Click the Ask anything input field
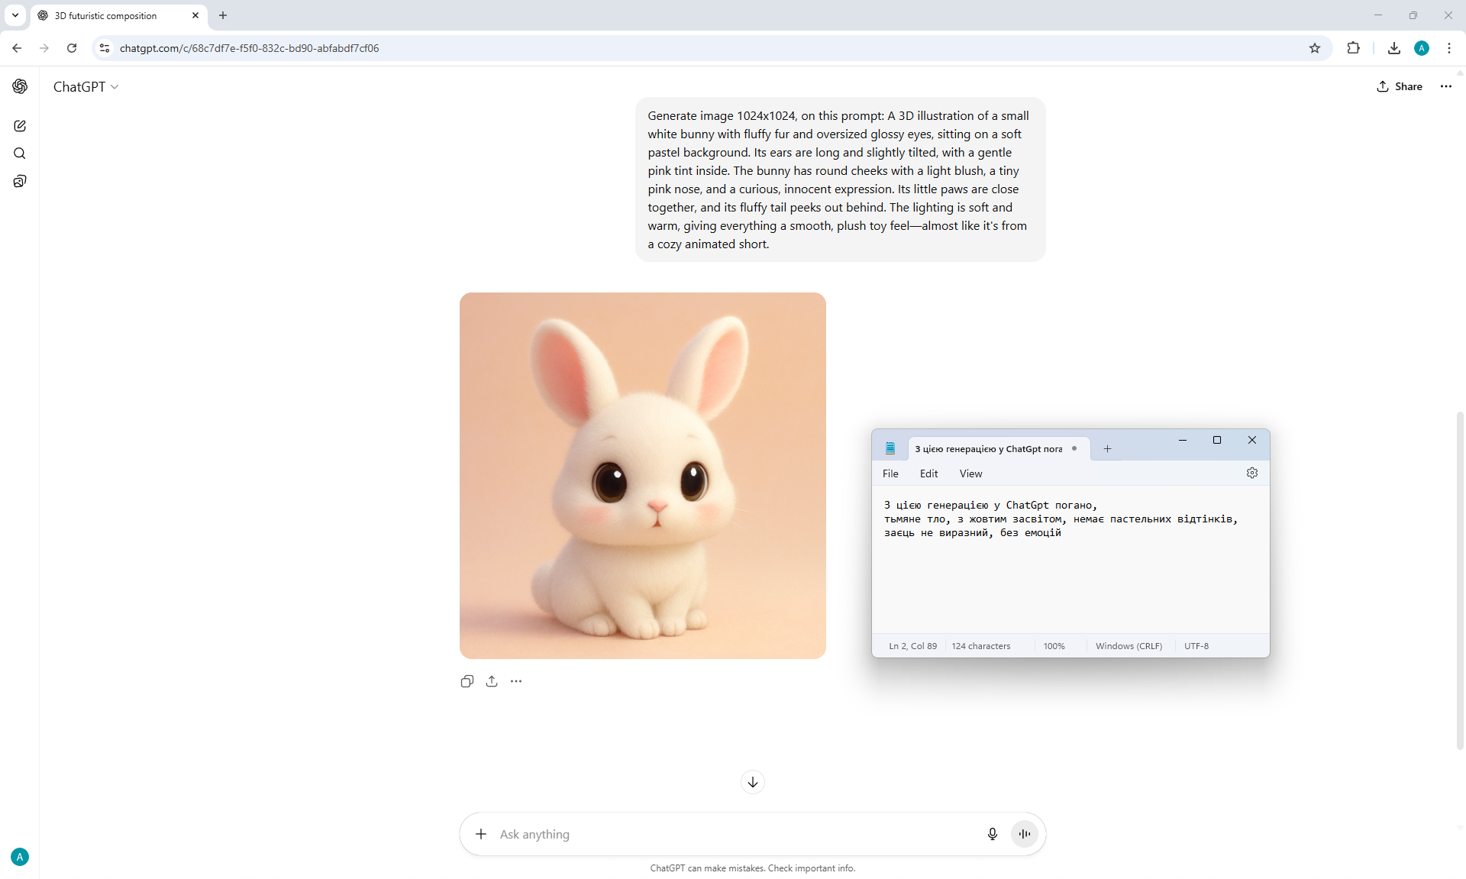1466x879 pixels. coord(733,834)
